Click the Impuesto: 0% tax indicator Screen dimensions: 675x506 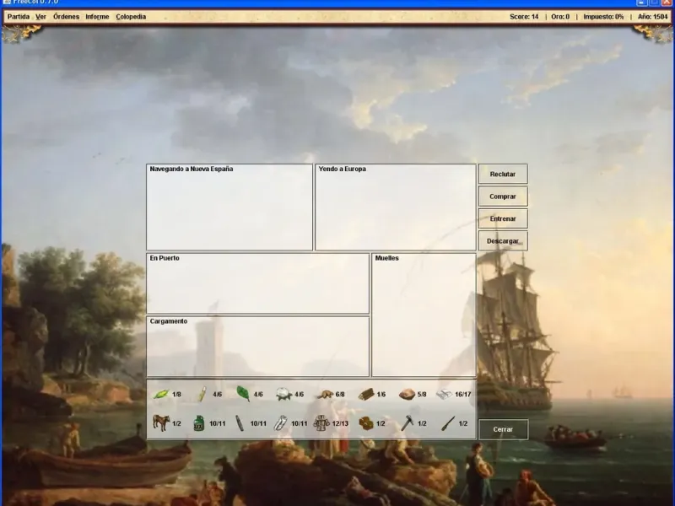[x=603, y=17]
